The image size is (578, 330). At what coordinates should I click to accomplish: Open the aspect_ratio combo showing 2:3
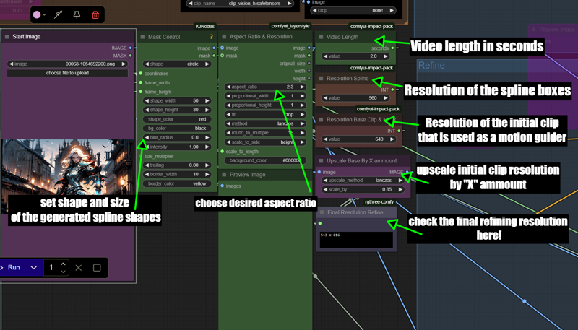[x=265, y=87]
